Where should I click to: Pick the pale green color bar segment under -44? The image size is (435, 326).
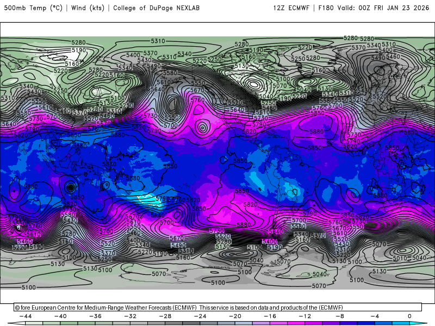coord(34,323)
